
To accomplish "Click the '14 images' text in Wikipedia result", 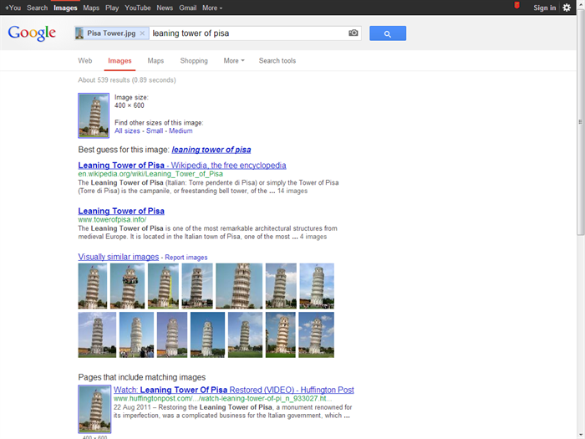I will [292, 191].
